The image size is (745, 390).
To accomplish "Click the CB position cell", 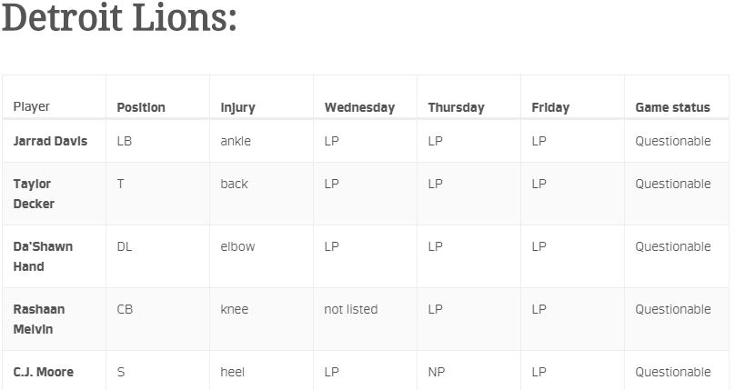I will pyautogui.click(x=125, y=309).
